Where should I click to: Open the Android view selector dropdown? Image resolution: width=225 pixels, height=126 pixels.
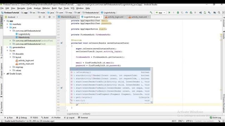tap(12, 17)
